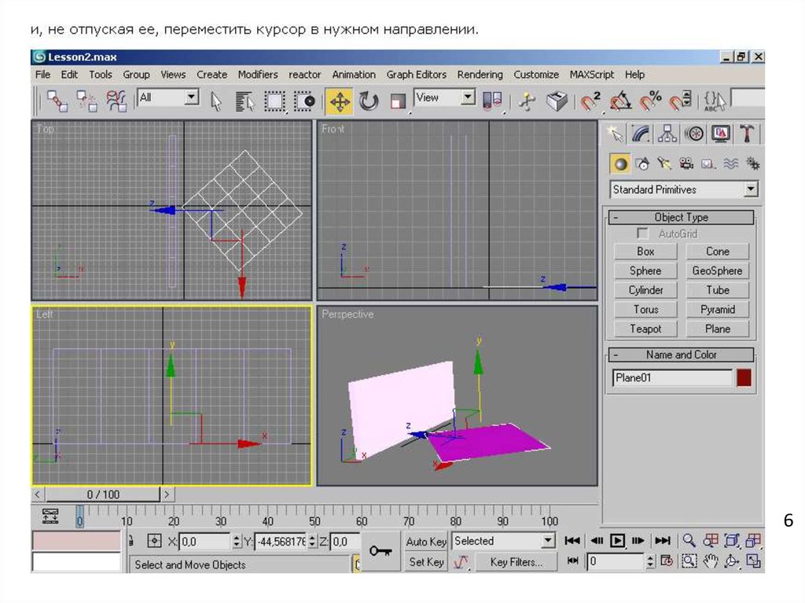Open the View reference coordinate dropdown

coord(468,98)
